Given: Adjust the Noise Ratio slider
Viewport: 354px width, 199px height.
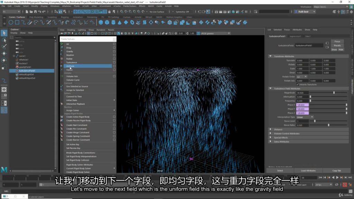Looking at the screenshot, I should pyautogui.click(x=328, y=125).
